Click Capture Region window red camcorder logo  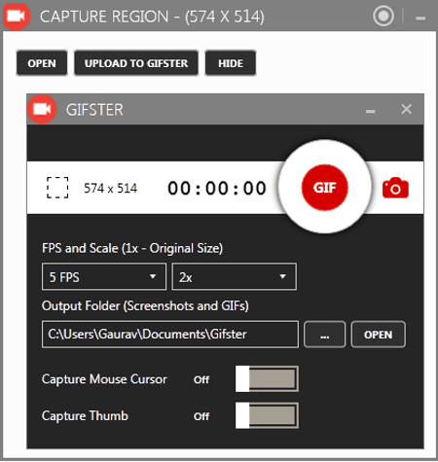[17, 16]
